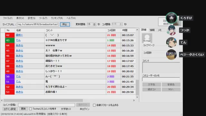Select comment 頑張れー！！
The height and width of the screenshot is (116, 206).
(52, 61)
